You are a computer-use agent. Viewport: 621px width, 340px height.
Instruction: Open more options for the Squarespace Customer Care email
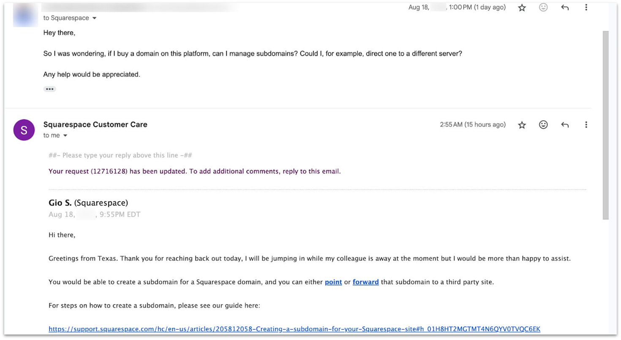586,124
